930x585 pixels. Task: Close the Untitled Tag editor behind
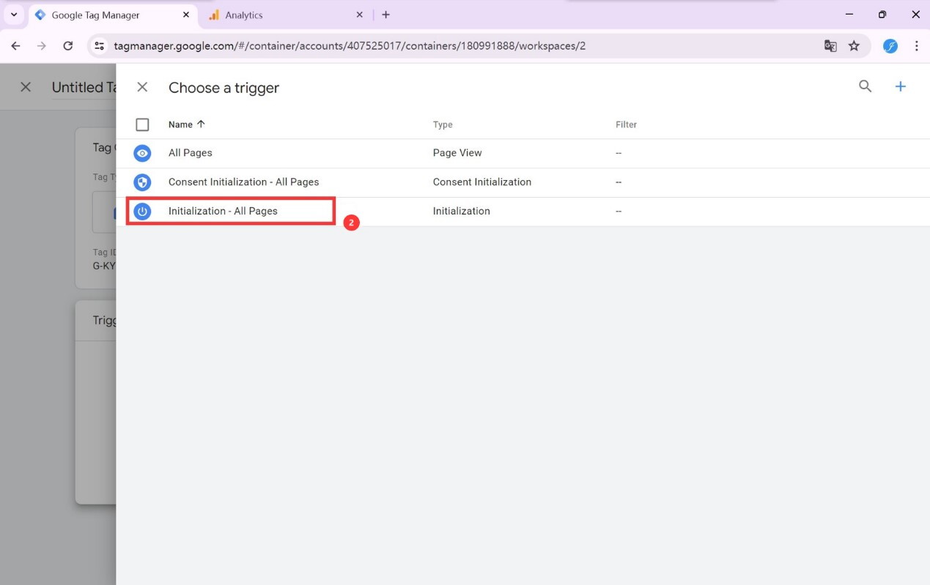pos(26,87)
